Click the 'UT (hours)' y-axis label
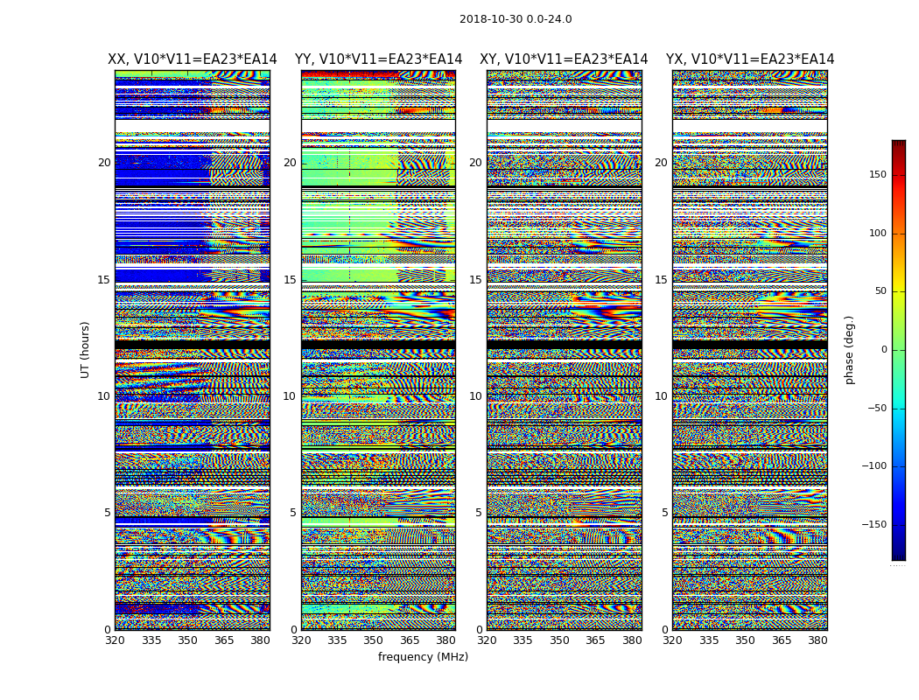The width and height of the screenshot is (919, 700). [85, 350]
